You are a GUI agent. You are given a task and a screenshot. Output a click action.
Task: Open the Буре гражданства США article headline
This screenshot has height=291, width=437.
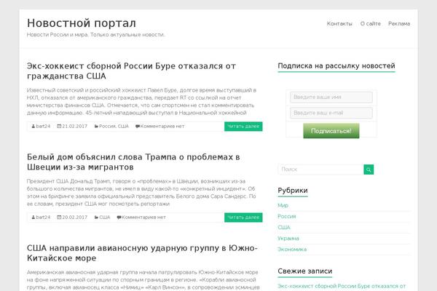tap(131, 71)
